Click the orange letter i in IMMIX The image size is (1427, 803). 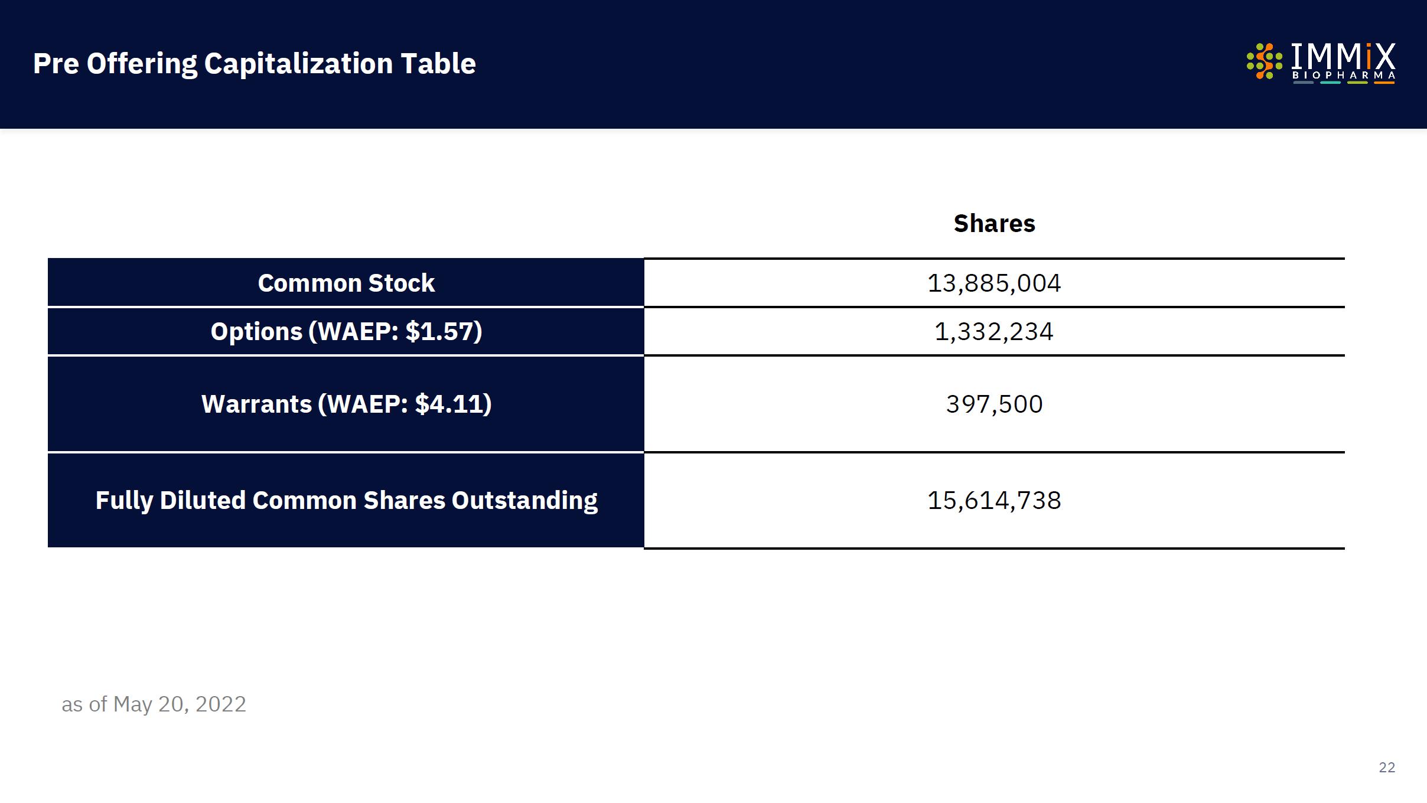(1369, 57)
